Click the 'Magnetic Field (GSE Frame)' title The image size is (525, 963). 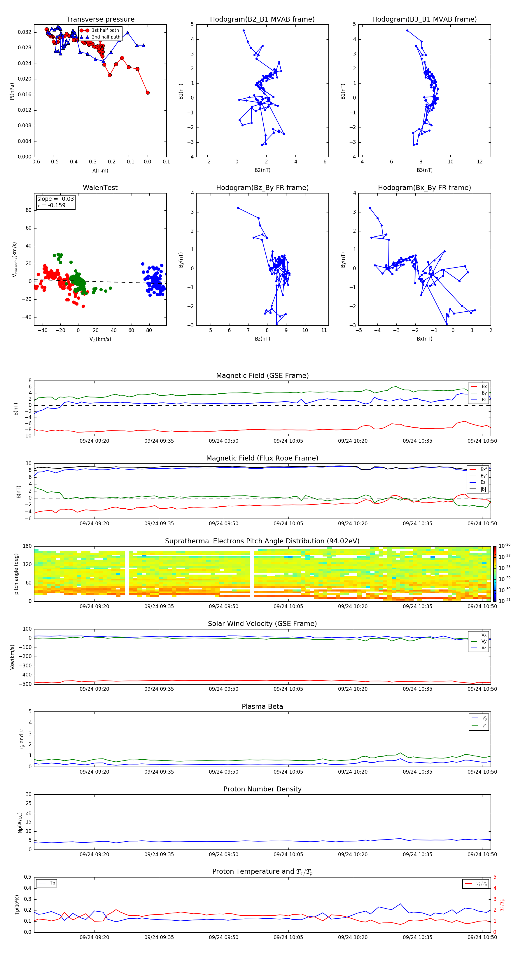click(x=262, y=376)
